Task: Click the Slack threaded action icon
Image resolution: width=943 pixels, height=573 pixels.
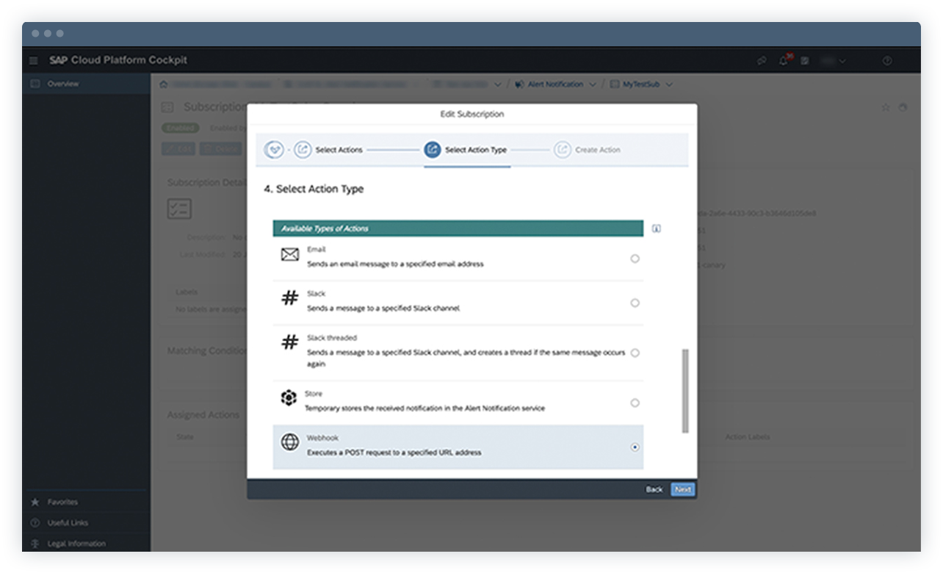Action: [289, 343]
